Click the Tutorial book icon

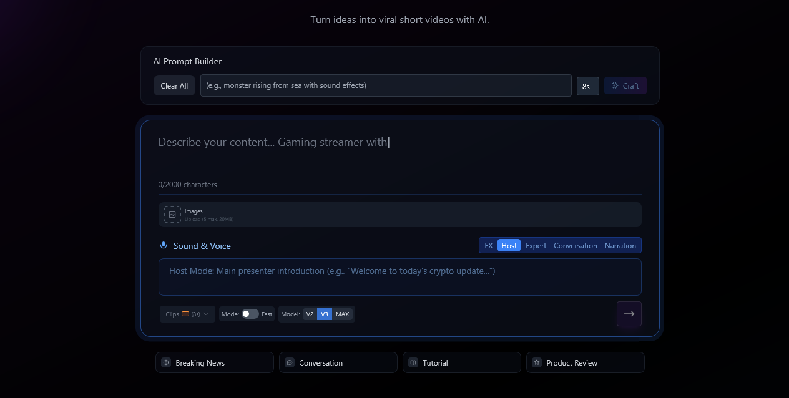pos(413,362)
